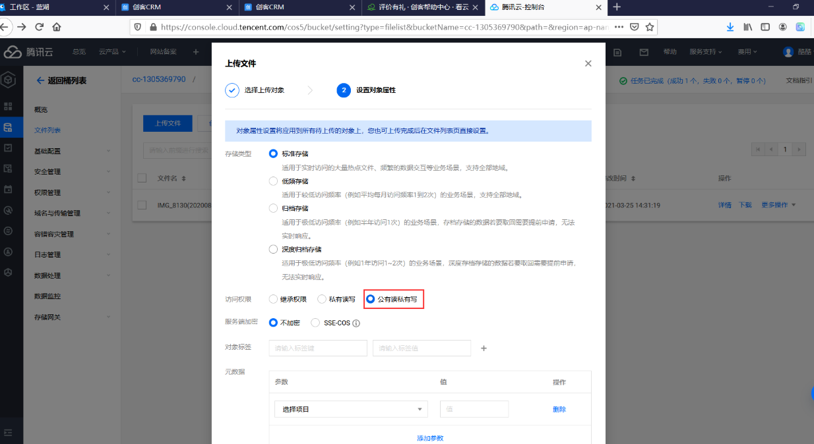Click the 删除 link in metadata row
The height and width of the screenshot is (444, 814).
559,409
